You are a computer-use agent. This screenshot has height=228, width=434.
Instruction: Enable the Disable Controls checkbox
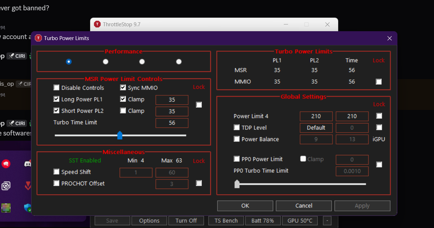tap(56, 87)
